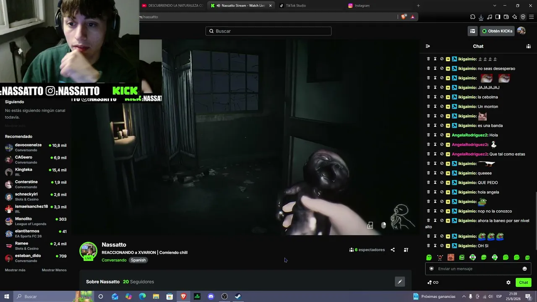
Task: Click the username on the 'QUE PEDO' message
Action: click(467, 182)
